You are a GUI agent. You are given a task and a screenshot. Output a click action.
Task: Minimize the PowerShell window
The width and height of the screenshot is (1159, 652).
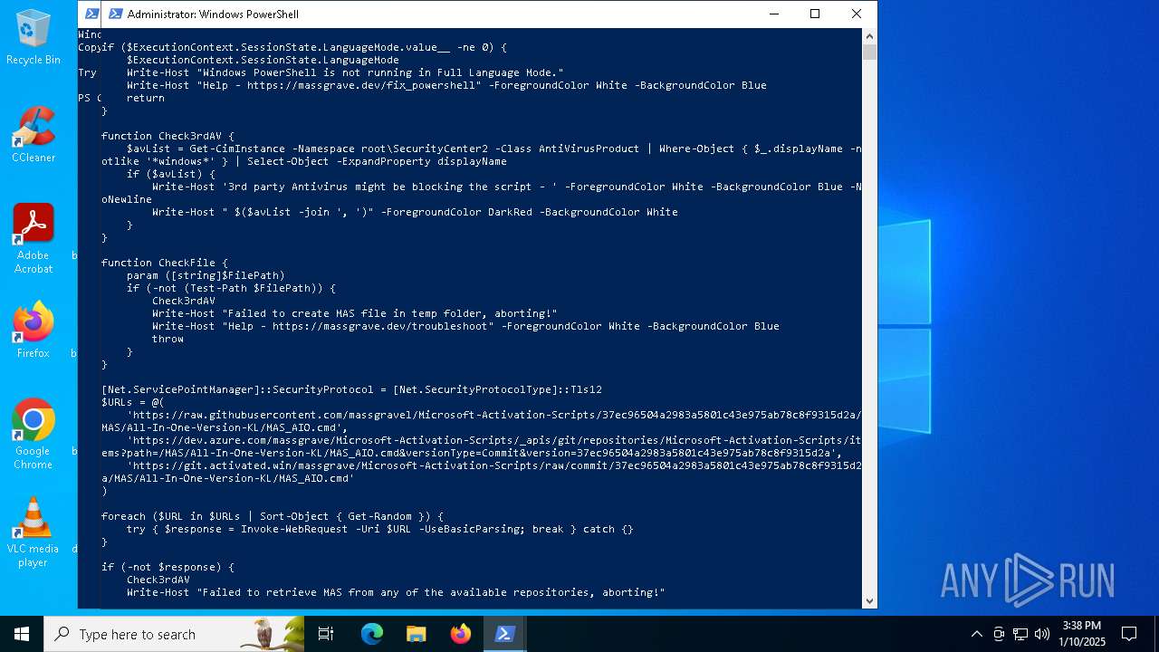773,14
